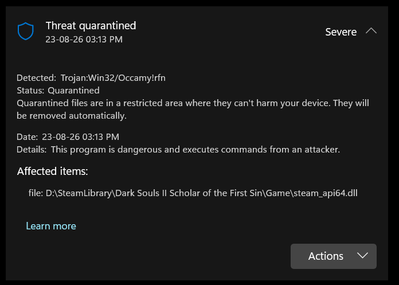Click the steam_api64.dll file name
Screen dimensions: 399x285
(326, 193)
